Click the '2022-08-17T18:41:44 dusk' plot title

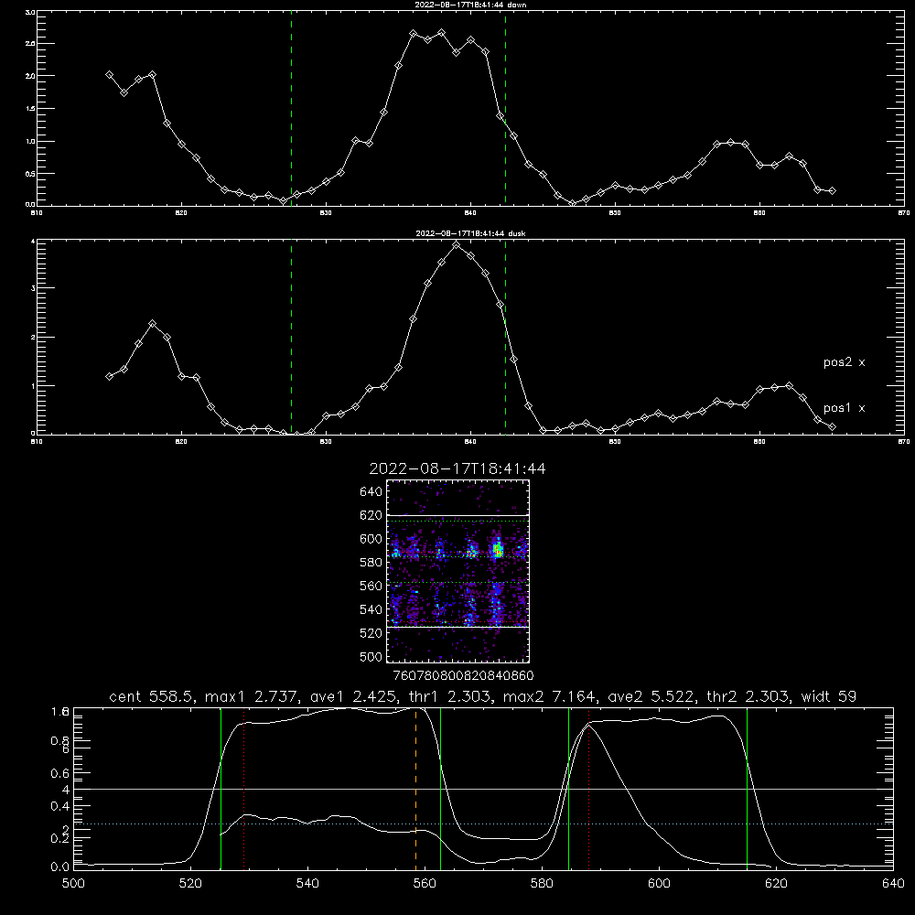[470, 233]
